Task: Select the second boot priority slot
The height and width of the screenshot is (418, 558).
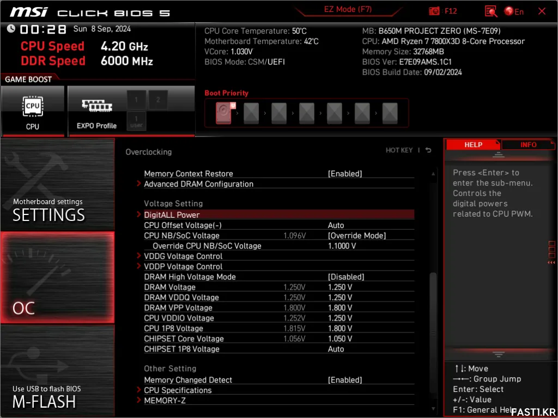Action: [251, 113]
